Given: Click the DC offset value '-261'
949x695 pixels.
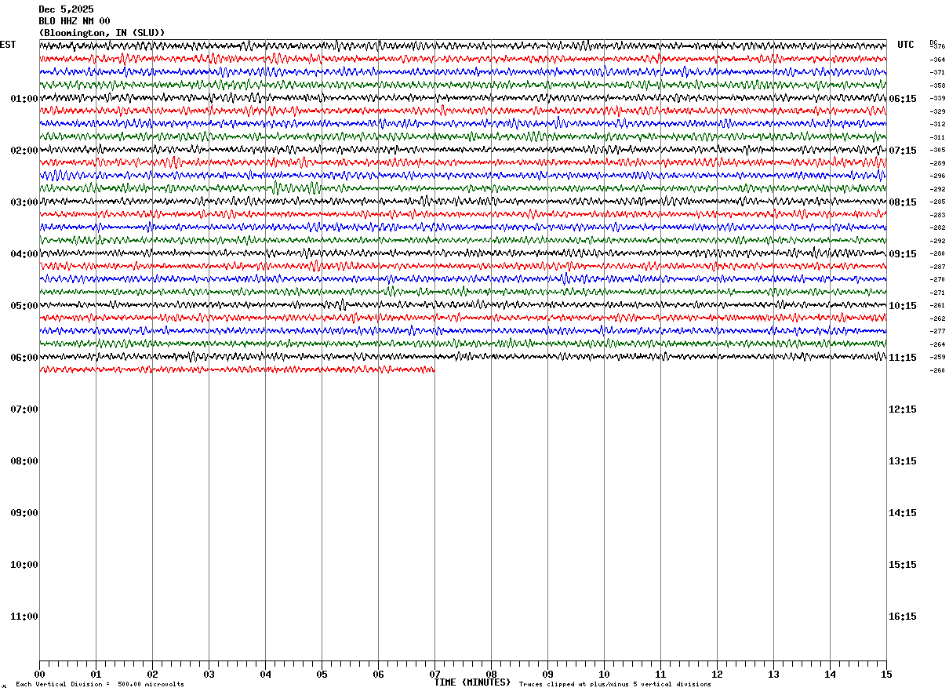Looking at the screenshot, I should [937, 305].
